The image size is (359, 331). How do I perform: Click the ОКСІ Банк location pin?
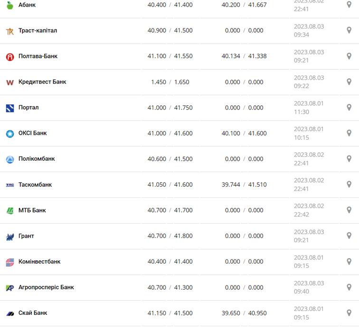coord(349,133)
